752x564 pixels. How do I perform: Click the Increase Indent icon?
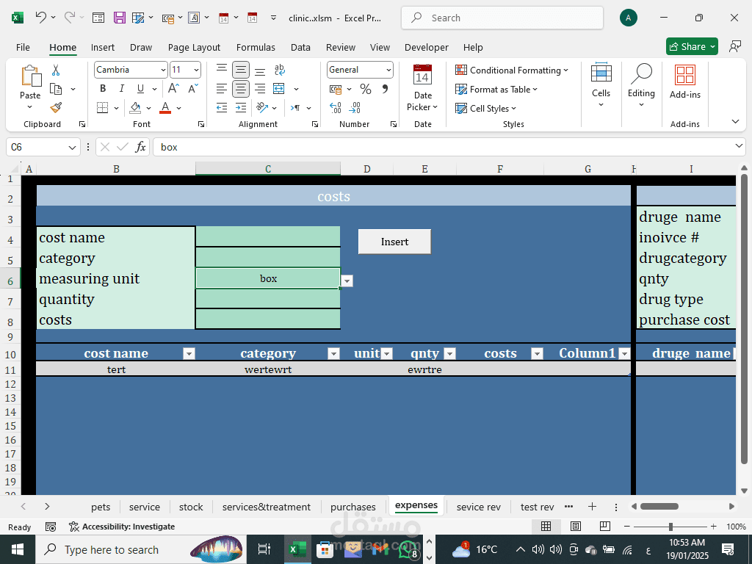[241, 107]
